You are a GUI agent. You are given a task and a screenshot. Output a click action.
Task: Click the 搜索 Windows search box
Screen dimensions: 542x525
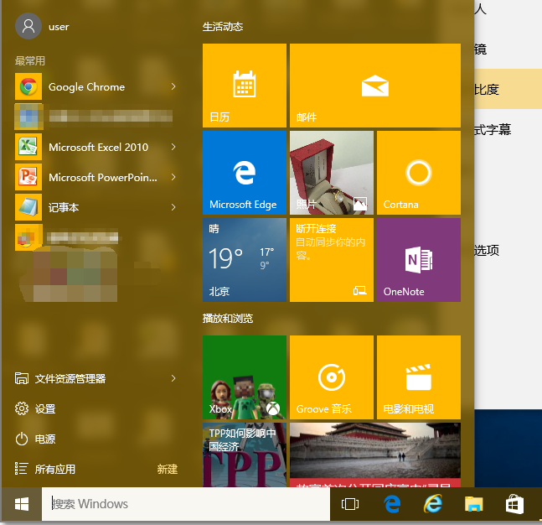tap(185, 504)
